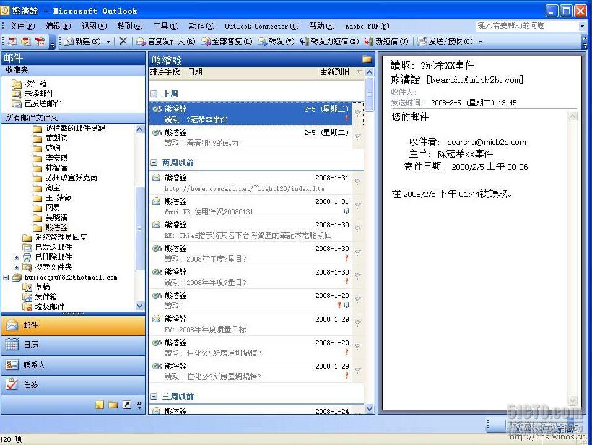Click 新短信 new SMS button

pyautogui.click(x=386, y=41)
